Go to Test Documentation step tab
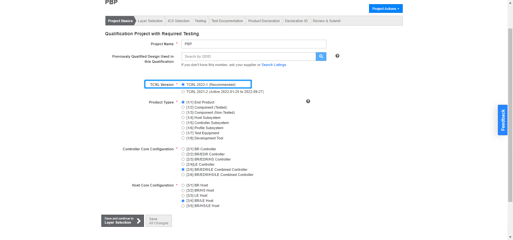This screenshot has width=513, height=240. 227,21
